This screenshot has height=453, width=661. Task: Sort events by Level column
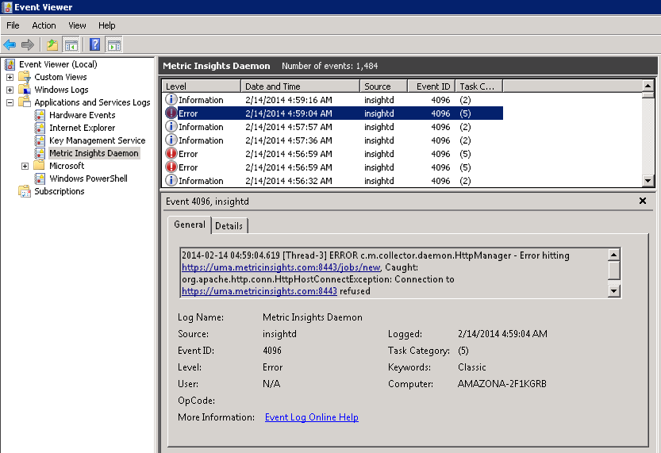pyautogui.click(x=201, y=86)
